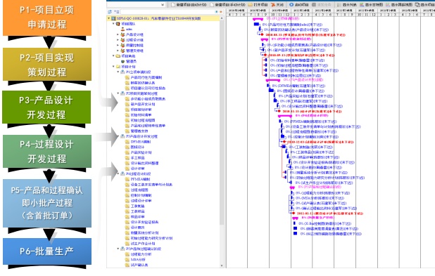This screenshot has height=276, width=435.
Task: Select the 设计输出资料整理 task
Action: coord(141,163)
